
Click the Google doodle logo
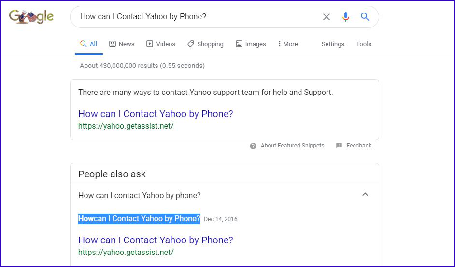[x=31, y=17]
